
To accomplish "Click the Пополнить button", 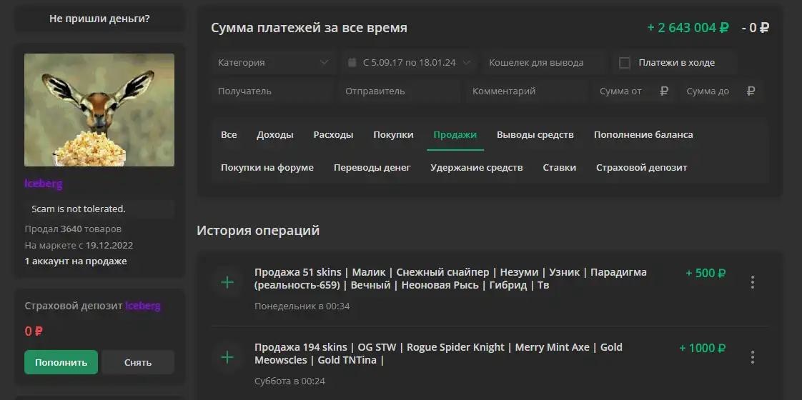I will [x=61, y=362].
